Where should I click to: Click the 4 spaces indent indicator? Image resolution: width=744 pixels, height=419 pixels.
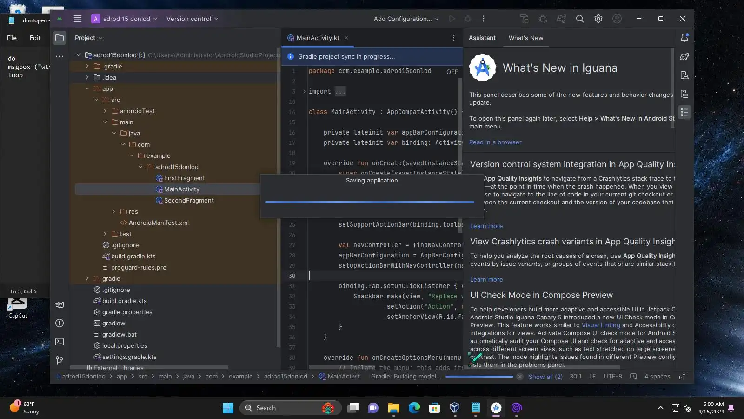click(657, 377)
